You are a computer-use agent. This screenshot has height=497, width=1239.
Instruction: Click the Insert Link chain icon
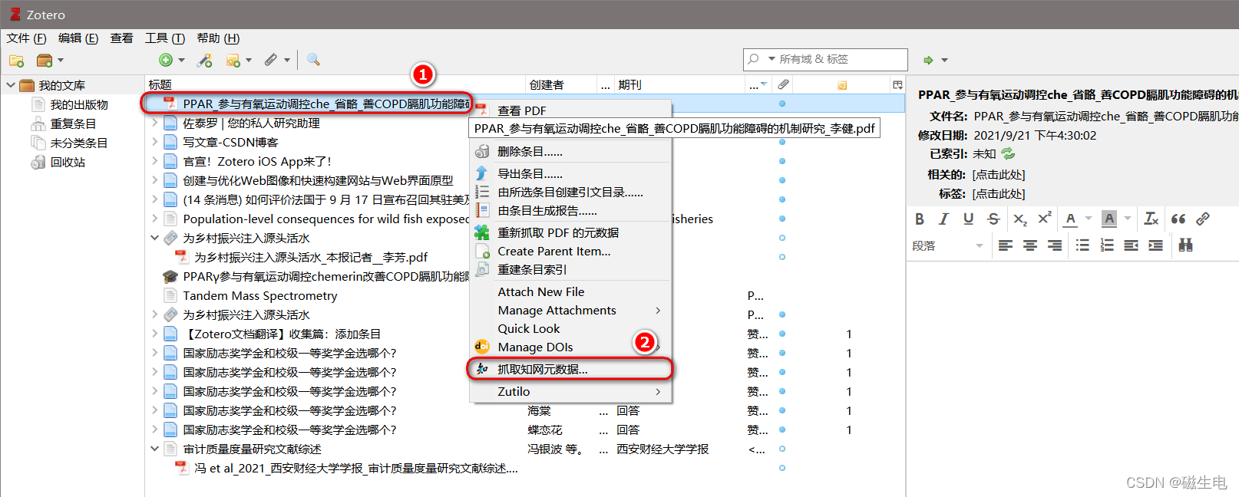[1203, 219]
